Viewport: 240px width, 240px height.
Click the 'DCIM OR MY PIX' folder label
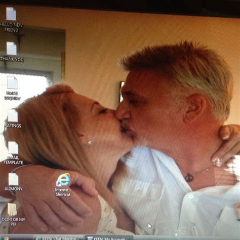pyautogui.click(x=13, y=222)
